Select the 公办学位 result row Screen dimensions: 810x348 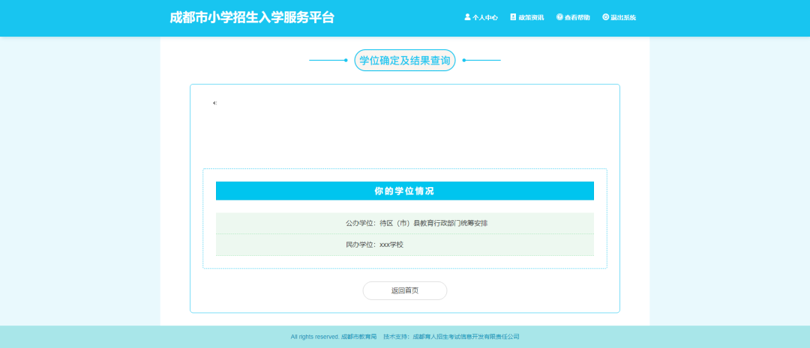pyautogui.click(x=405, y=223)
